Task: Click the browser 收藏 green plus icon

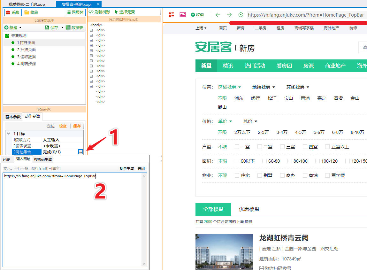Action: click(x=193, y=15)
